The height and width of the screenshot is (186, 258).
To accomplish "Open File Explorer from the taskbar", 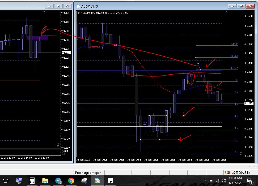I will [x=45, y=181].
